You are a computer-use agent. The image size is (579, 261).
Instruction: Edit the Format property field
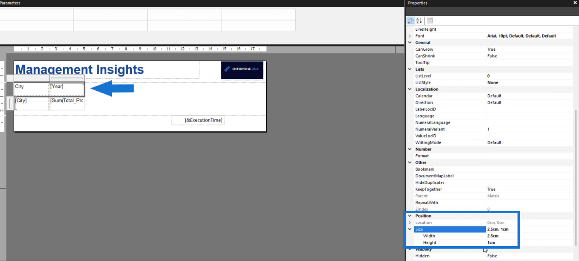click(x=529, y=156)
